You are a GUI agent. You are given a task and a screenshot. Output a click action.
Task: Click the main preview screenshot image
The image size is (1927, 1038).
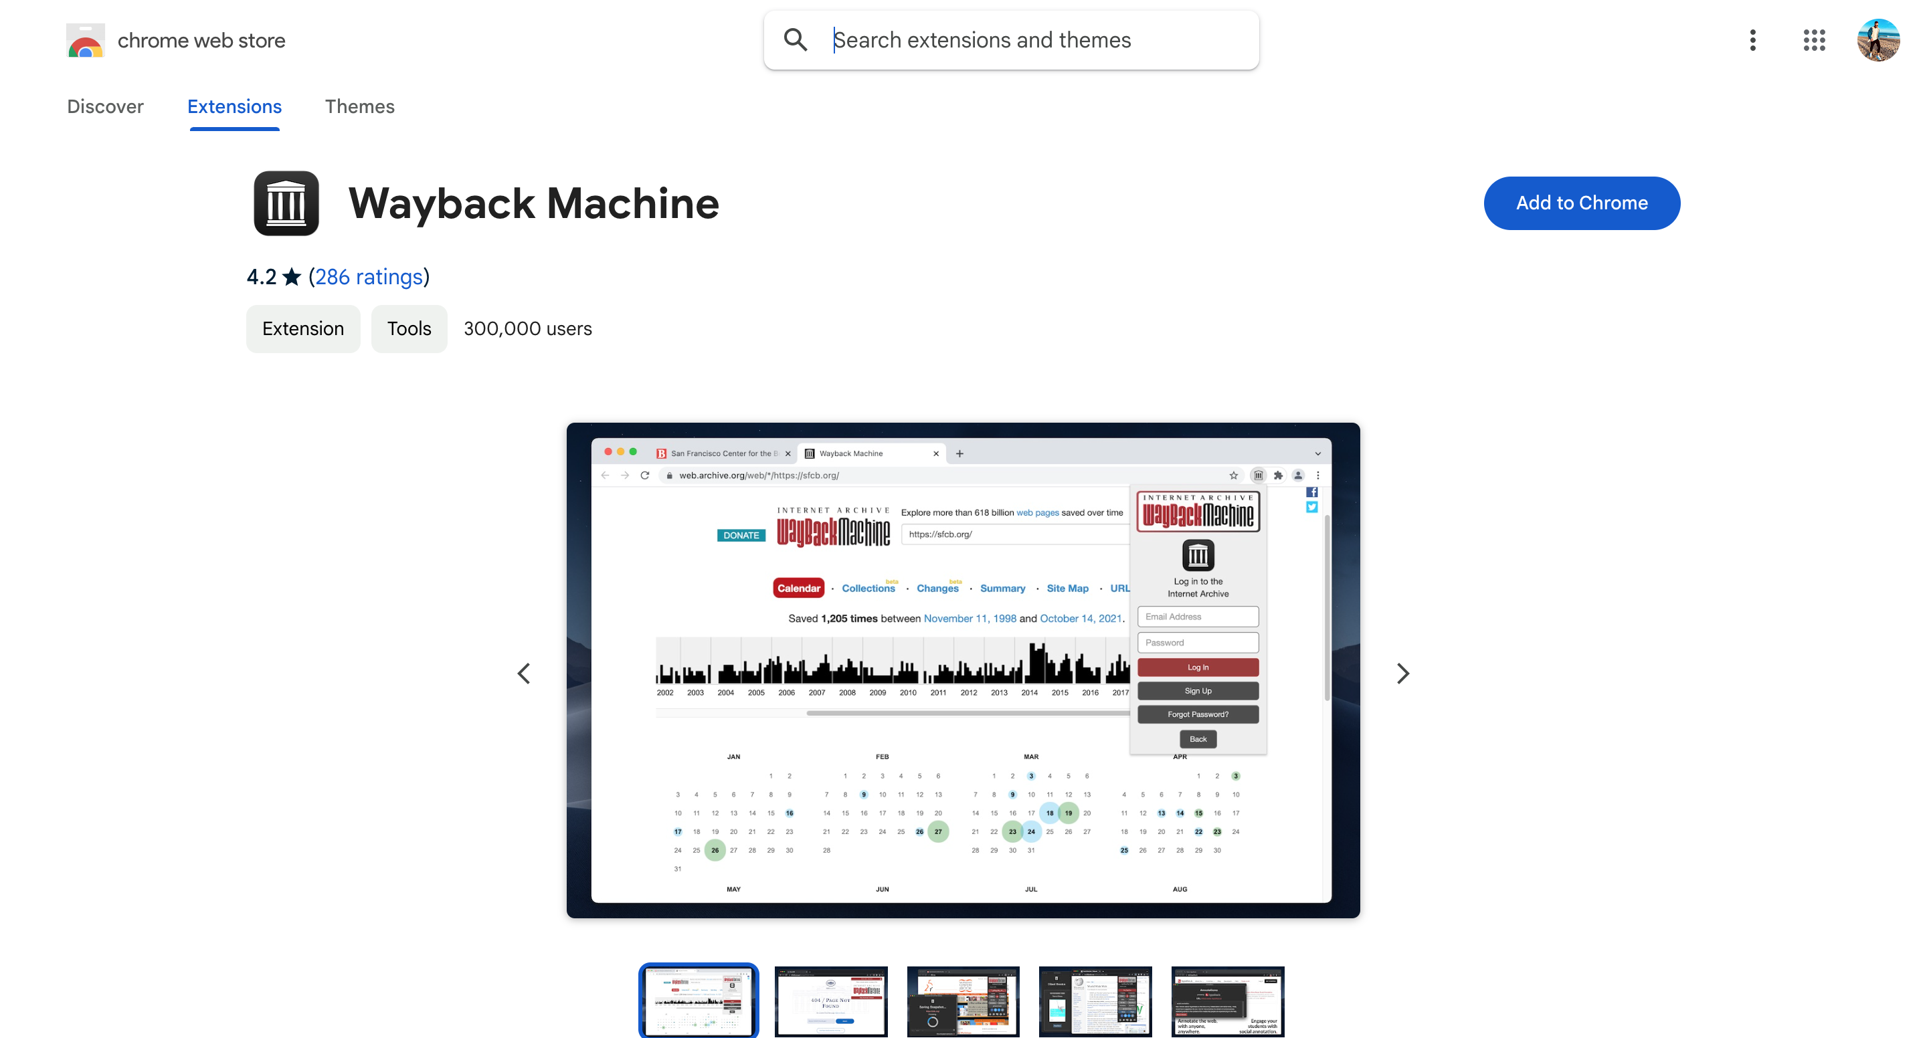pyautogui.click(x=963, y=670)
